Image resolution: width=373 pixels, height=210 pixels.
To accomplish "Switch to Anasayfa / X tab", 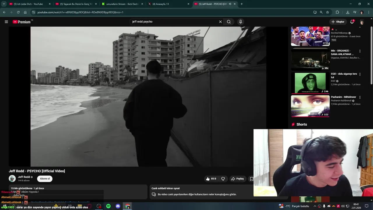I will [168, 4].
